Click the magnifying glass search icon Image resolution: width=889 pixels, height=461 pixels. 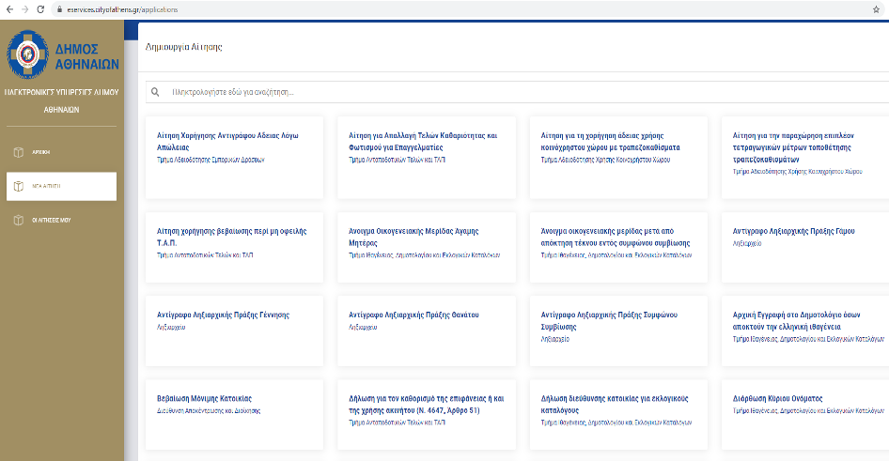[x=155, y=92]
